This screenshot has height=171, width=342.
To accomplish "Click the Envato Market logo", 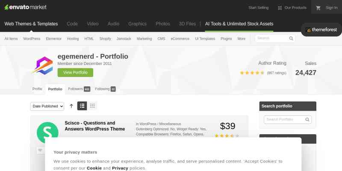I will pyautogui.click(x=26, y=7).
